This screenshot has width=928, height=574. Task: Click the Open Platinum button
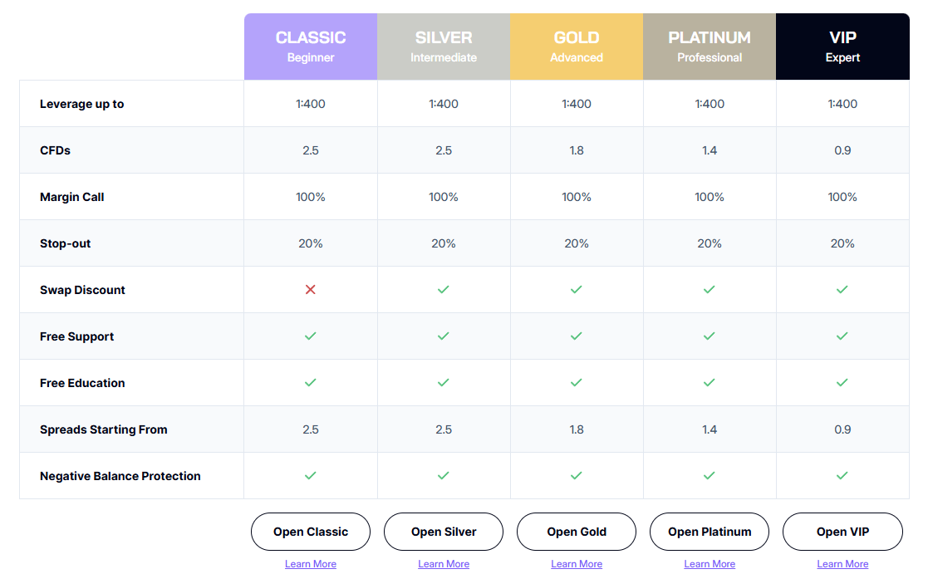[710, 532]
